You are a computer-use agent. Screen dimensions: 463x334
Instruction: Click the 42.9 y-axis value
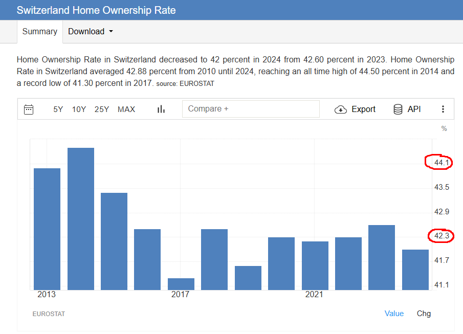442,212
